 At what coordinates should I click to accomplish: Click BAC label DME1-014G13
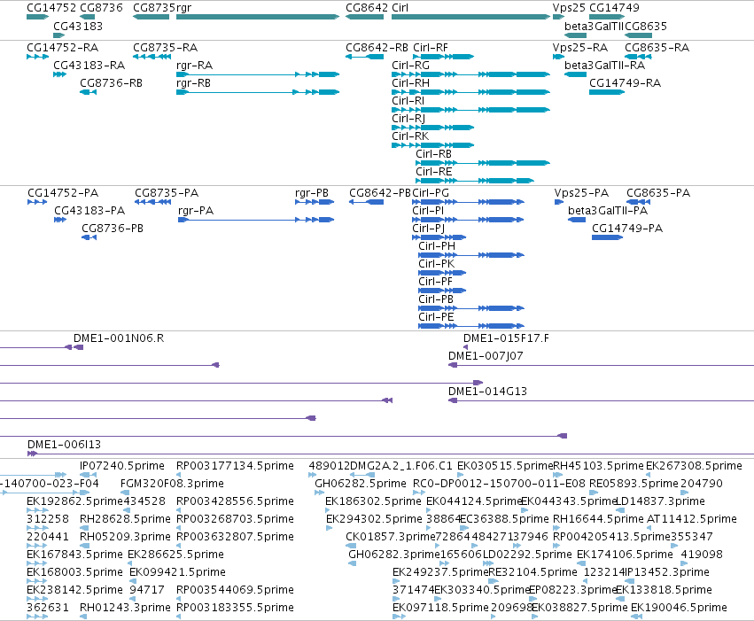click(487, 392)
